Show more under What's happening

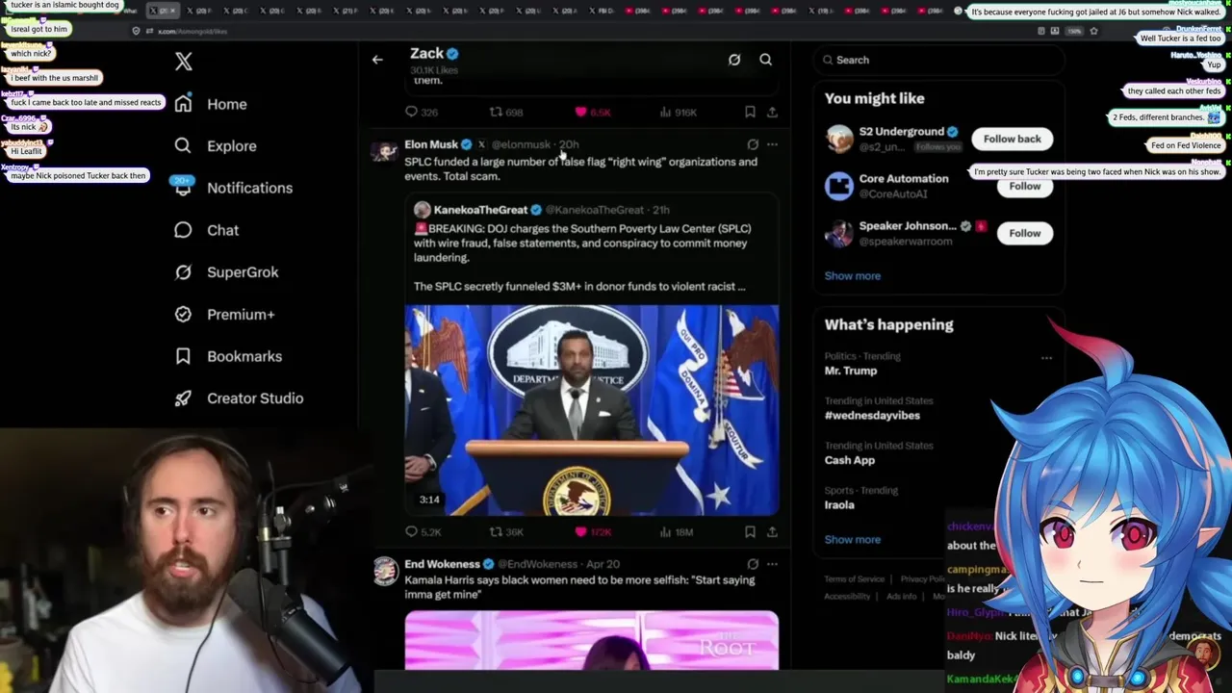pos(852,539)
